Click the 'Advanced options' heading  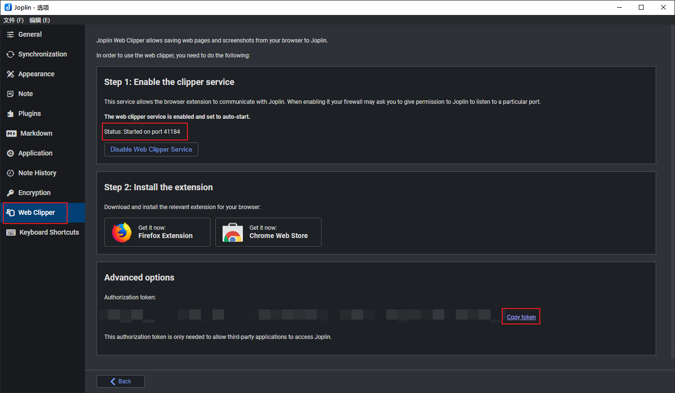[139, 278]
